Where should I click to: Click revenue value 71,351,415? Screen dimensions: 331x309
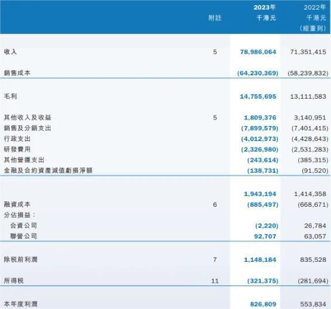click(x=308, y=52)
